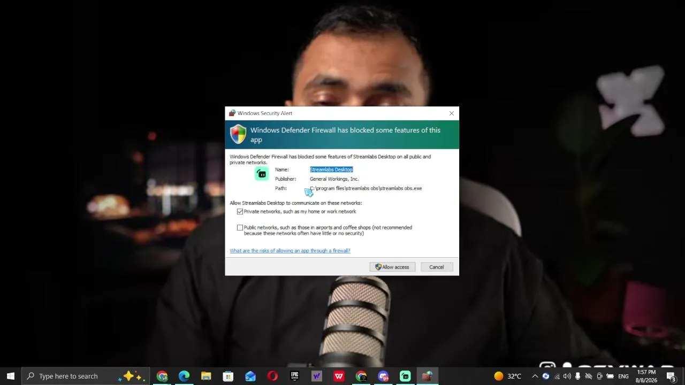Screen dimensions: 685x385
Task: Click the blue plus-sign tray icon
Action: pyautogui.click(x=546, y=376)
